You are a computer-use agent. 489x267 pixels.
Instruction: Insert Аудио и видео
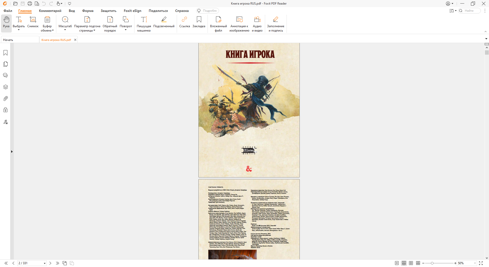(x=257, y=24)
